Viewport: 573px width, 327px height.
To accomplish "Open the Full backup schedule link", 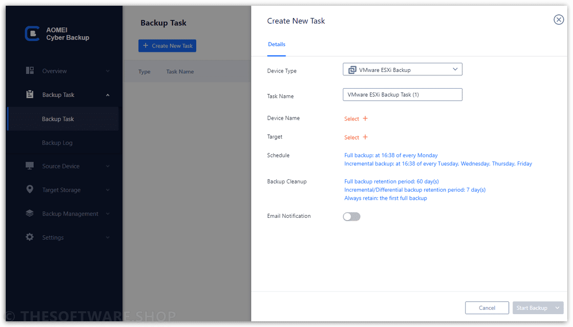I will point(391,155).
